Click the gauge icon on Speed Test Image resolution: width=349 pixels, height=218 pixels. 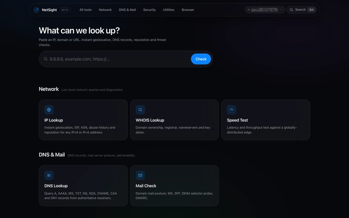coord(232,110)
